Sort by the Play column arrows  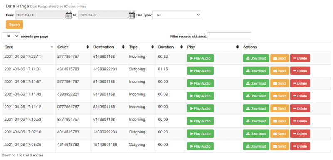point(237,47)
